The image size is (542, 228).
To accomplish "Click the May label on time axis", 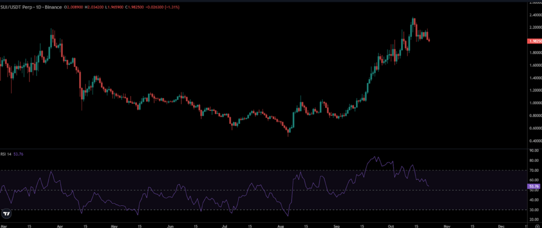I will [x=115, y=225].
